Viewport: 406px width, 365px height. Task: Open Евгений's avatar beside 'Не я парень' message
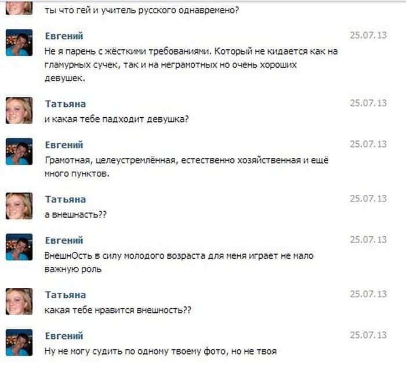tap(19, 42)
